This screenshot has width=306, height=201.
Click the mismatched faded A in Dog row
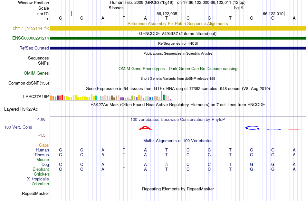pyautogui.click(x=167, y=164)
